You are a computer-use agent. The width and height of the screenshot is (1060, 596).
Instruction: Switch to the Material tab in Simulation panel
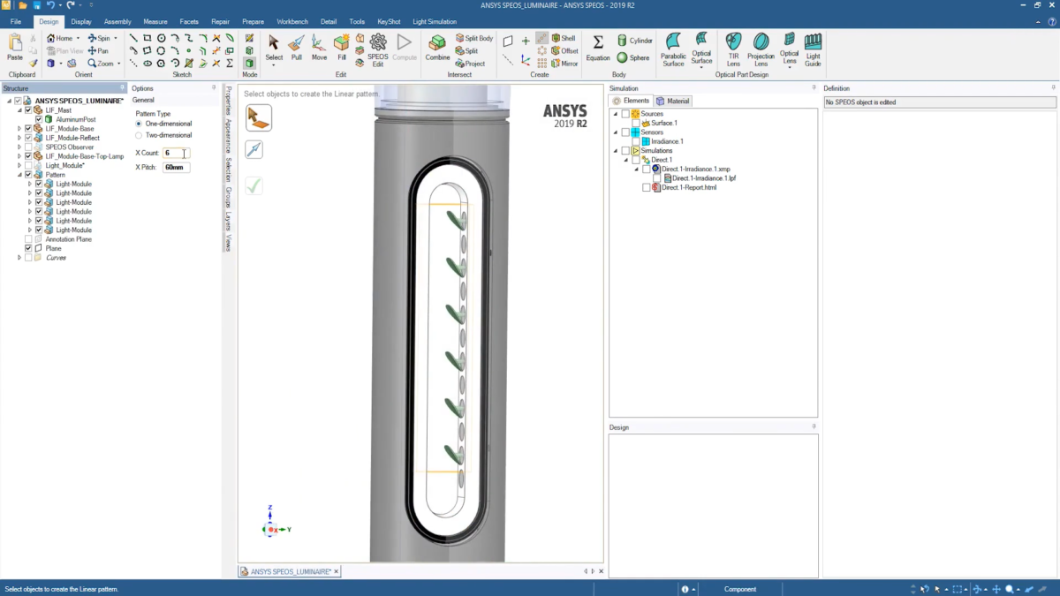(x=673, y=101)
